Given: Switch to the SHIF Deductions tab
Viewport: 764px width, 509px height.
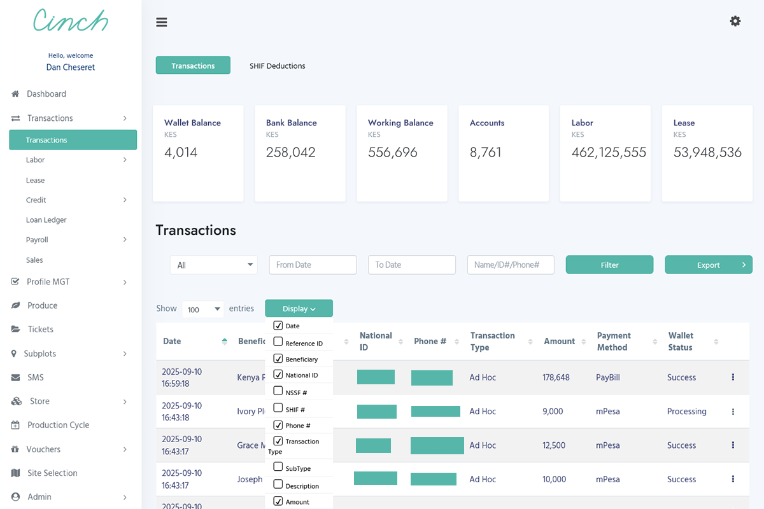Looking at the screenshot, I should 277,66.
